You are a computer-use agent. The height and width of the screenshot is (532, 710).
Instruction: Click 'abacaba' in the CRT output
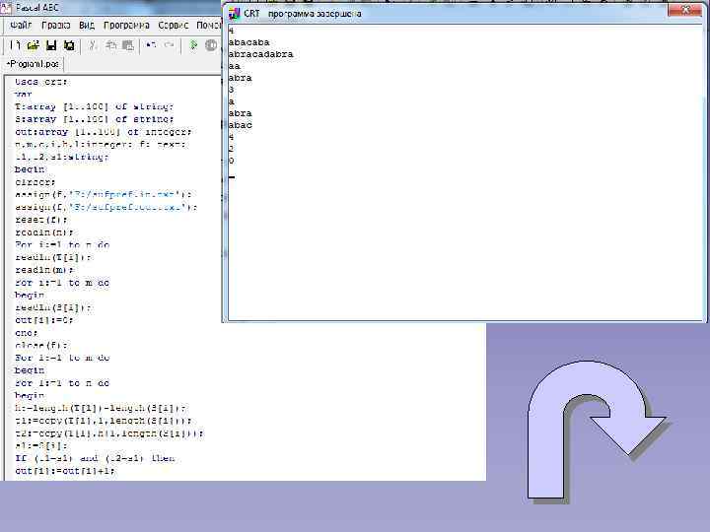pos(249,42)
